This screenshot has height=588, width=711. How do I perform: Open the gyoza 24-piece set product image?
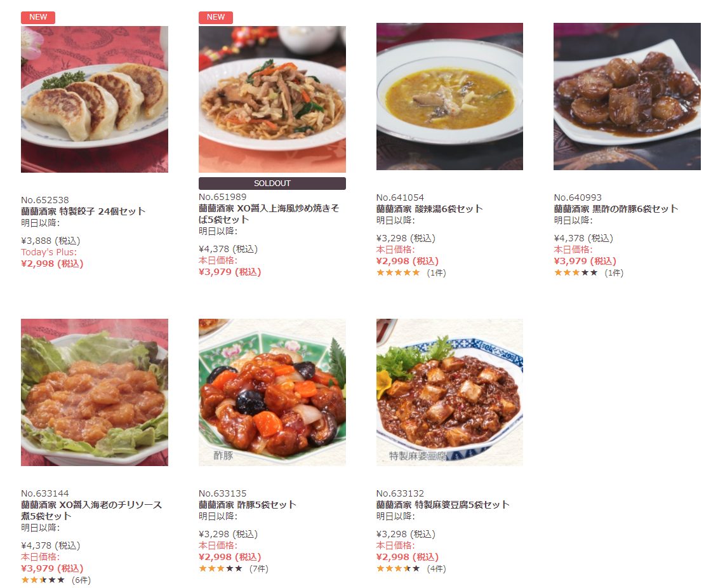95,99
